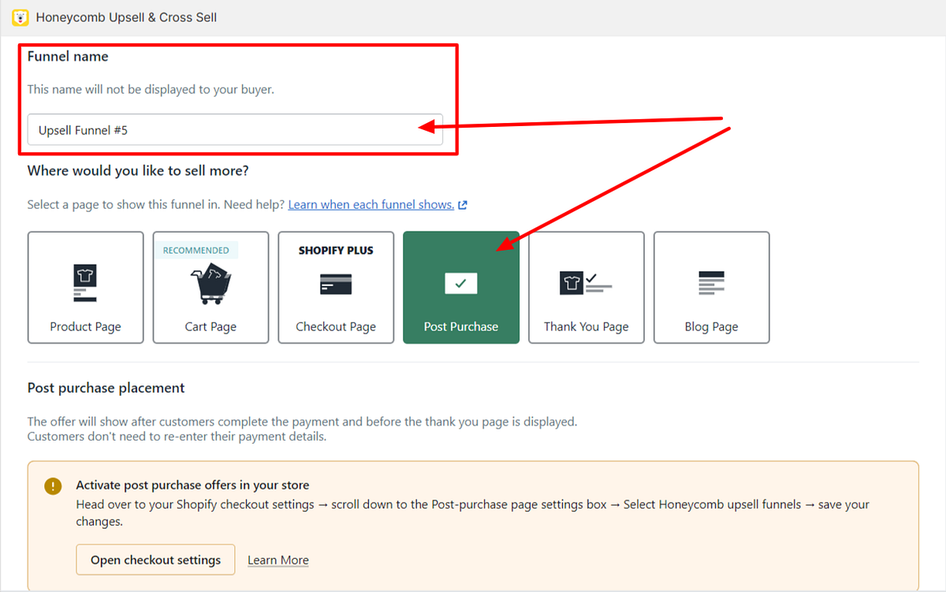The width and height of the screenshot is (946, 592).
Task: Open checkout settings
Action: (x=155, y=560)
